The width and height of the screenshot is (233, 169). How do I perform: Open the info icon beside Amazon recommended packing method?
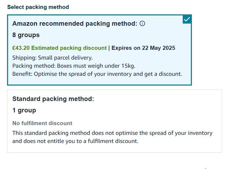[x=142, y=24]
